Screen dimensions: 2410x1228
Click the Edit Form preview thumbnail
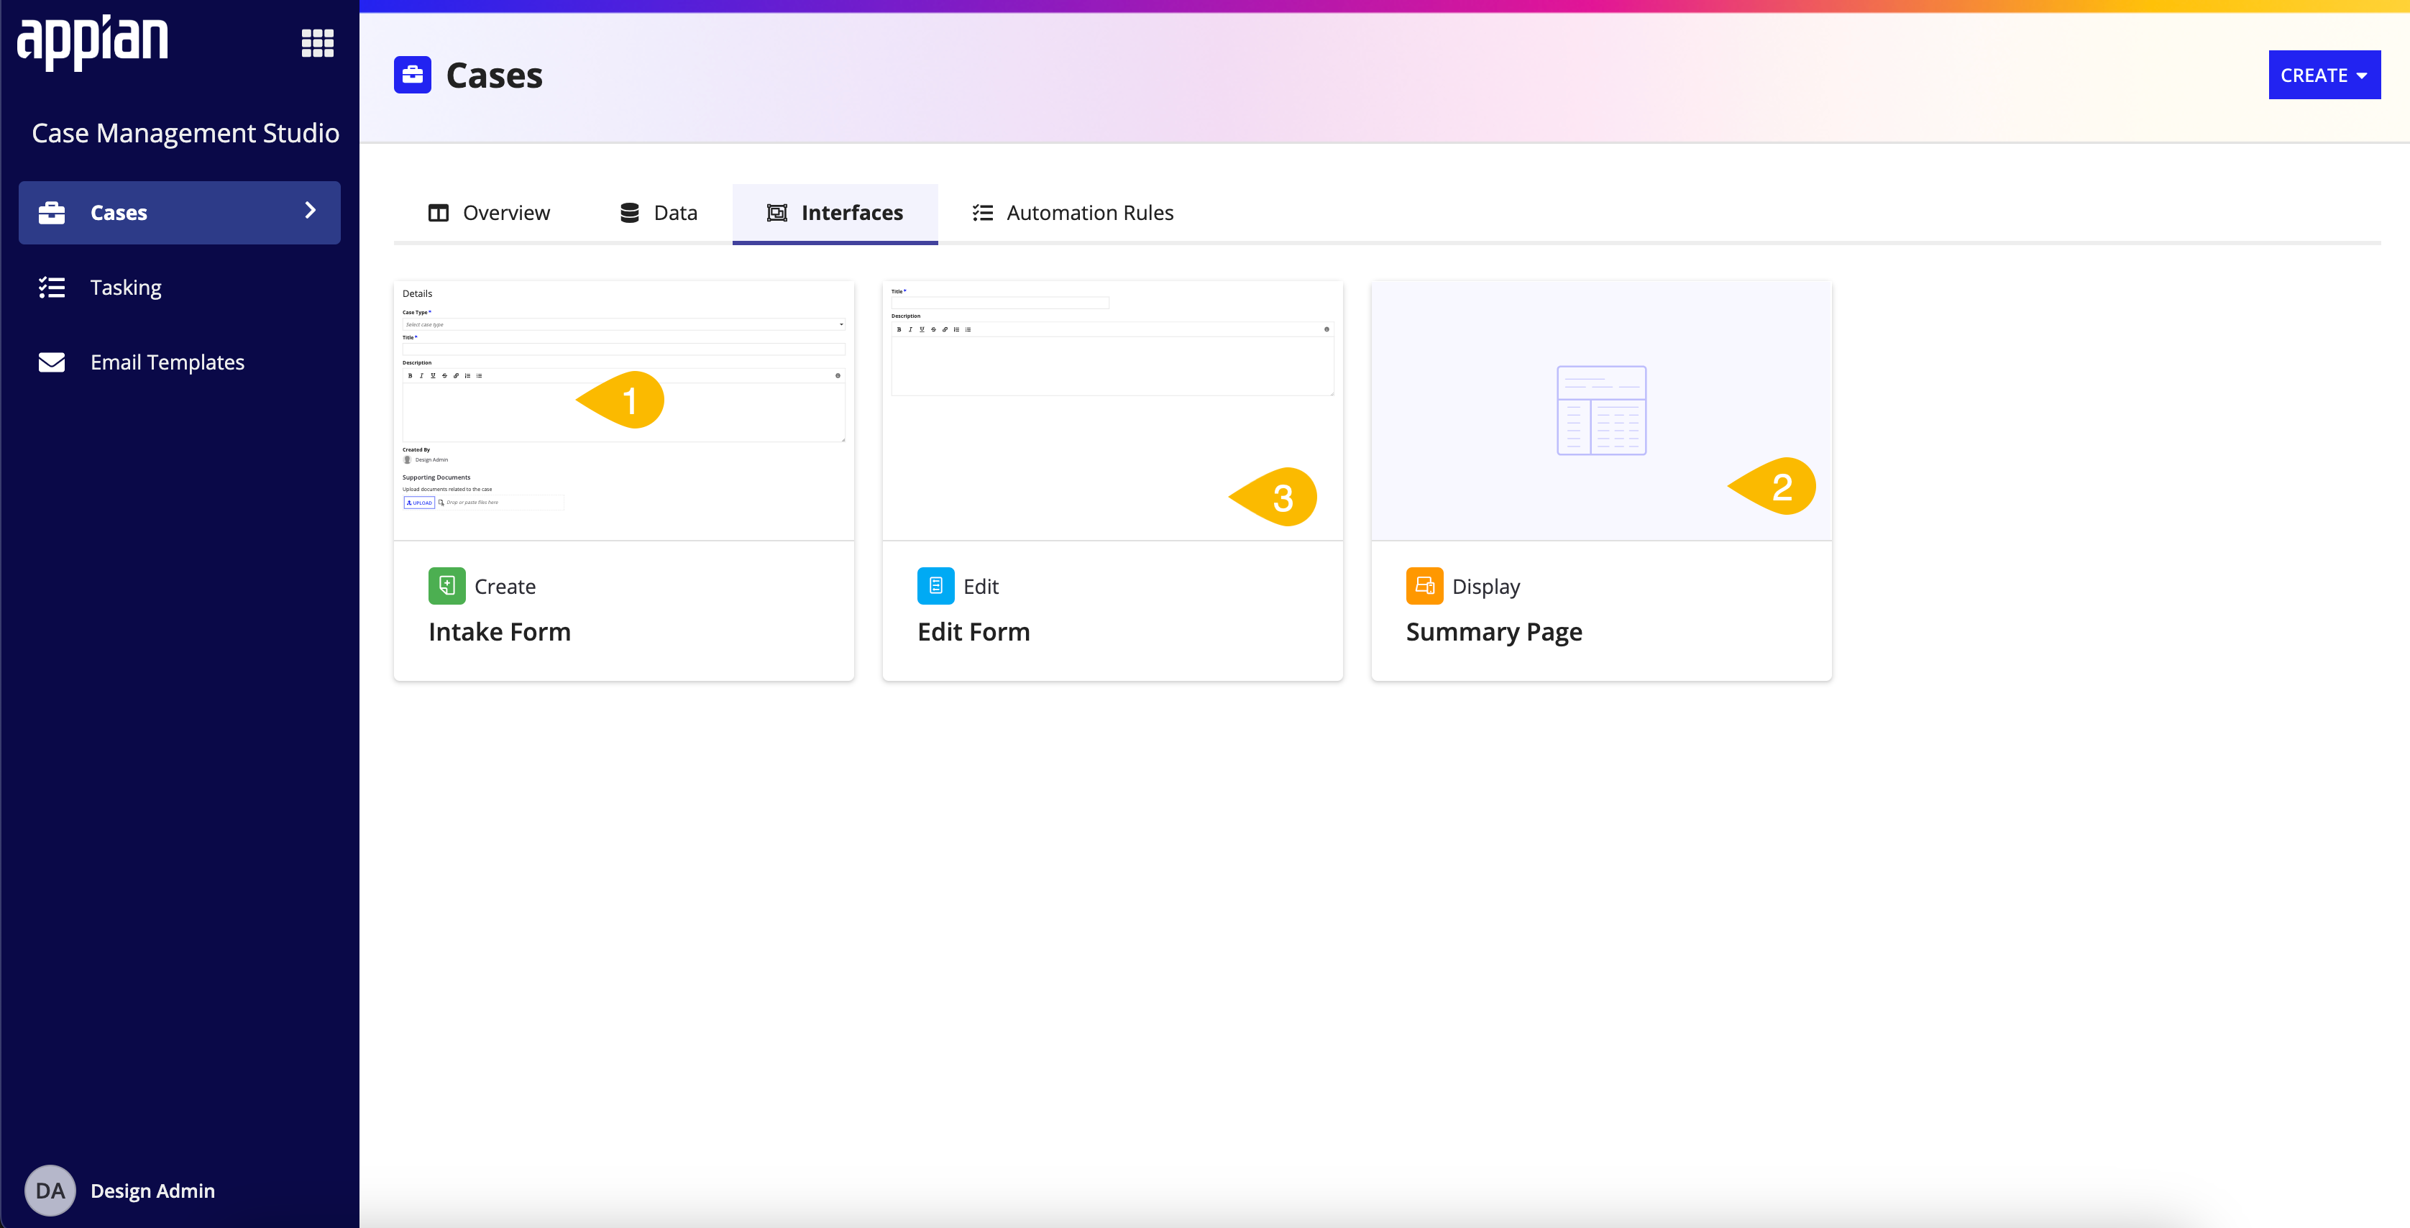tap(1112, 411)
